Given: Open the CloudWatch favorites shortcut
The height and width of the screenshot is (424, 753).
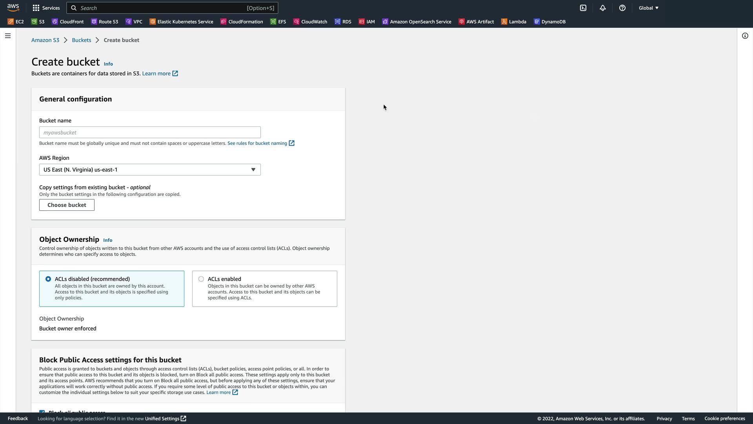Looking at the screenshot, I should [310, 22].
